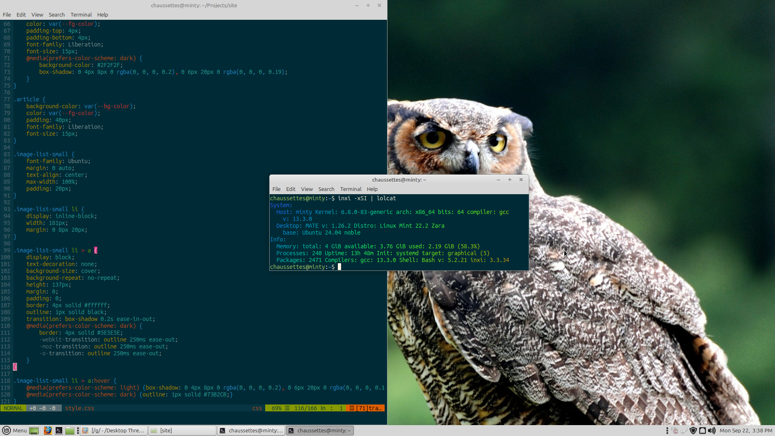Click the 'Distro: Linux Mint 22.2 Zara' text

[x=399, y=226]
